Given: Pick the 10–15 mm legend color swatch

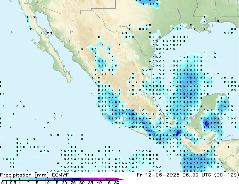Looking at the screenshot, I should click(x=50, y=179).
